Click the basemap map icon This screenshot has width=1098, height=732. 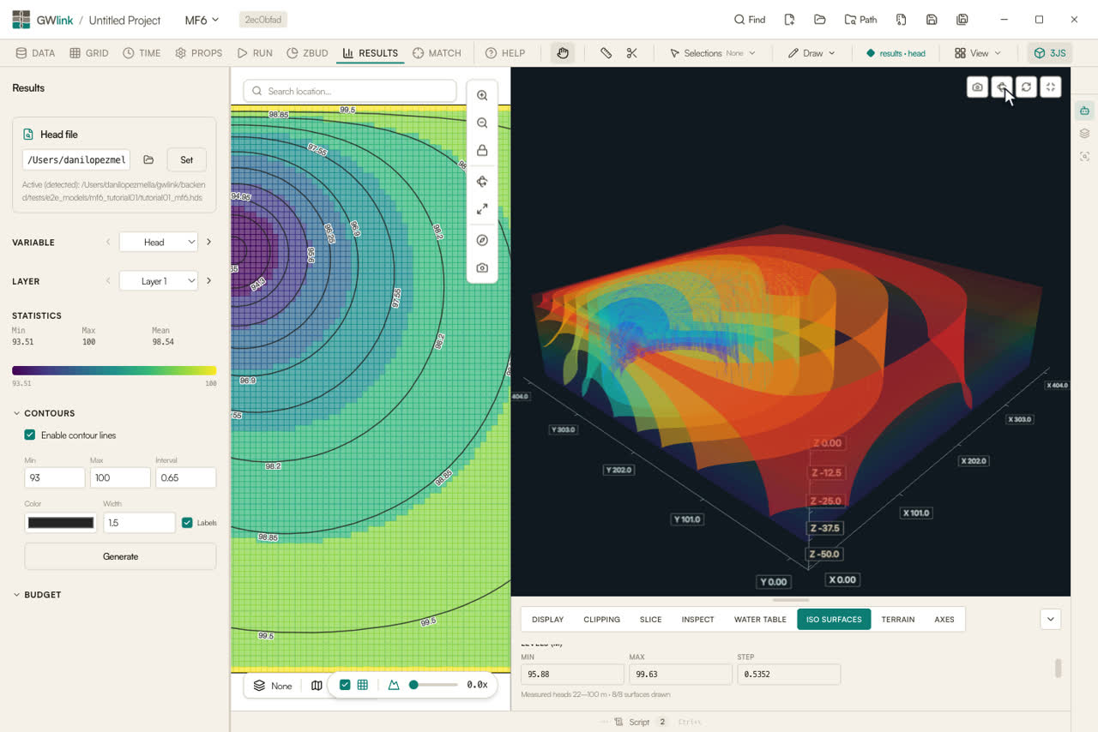pyautogui.click(x=317, y=685)
